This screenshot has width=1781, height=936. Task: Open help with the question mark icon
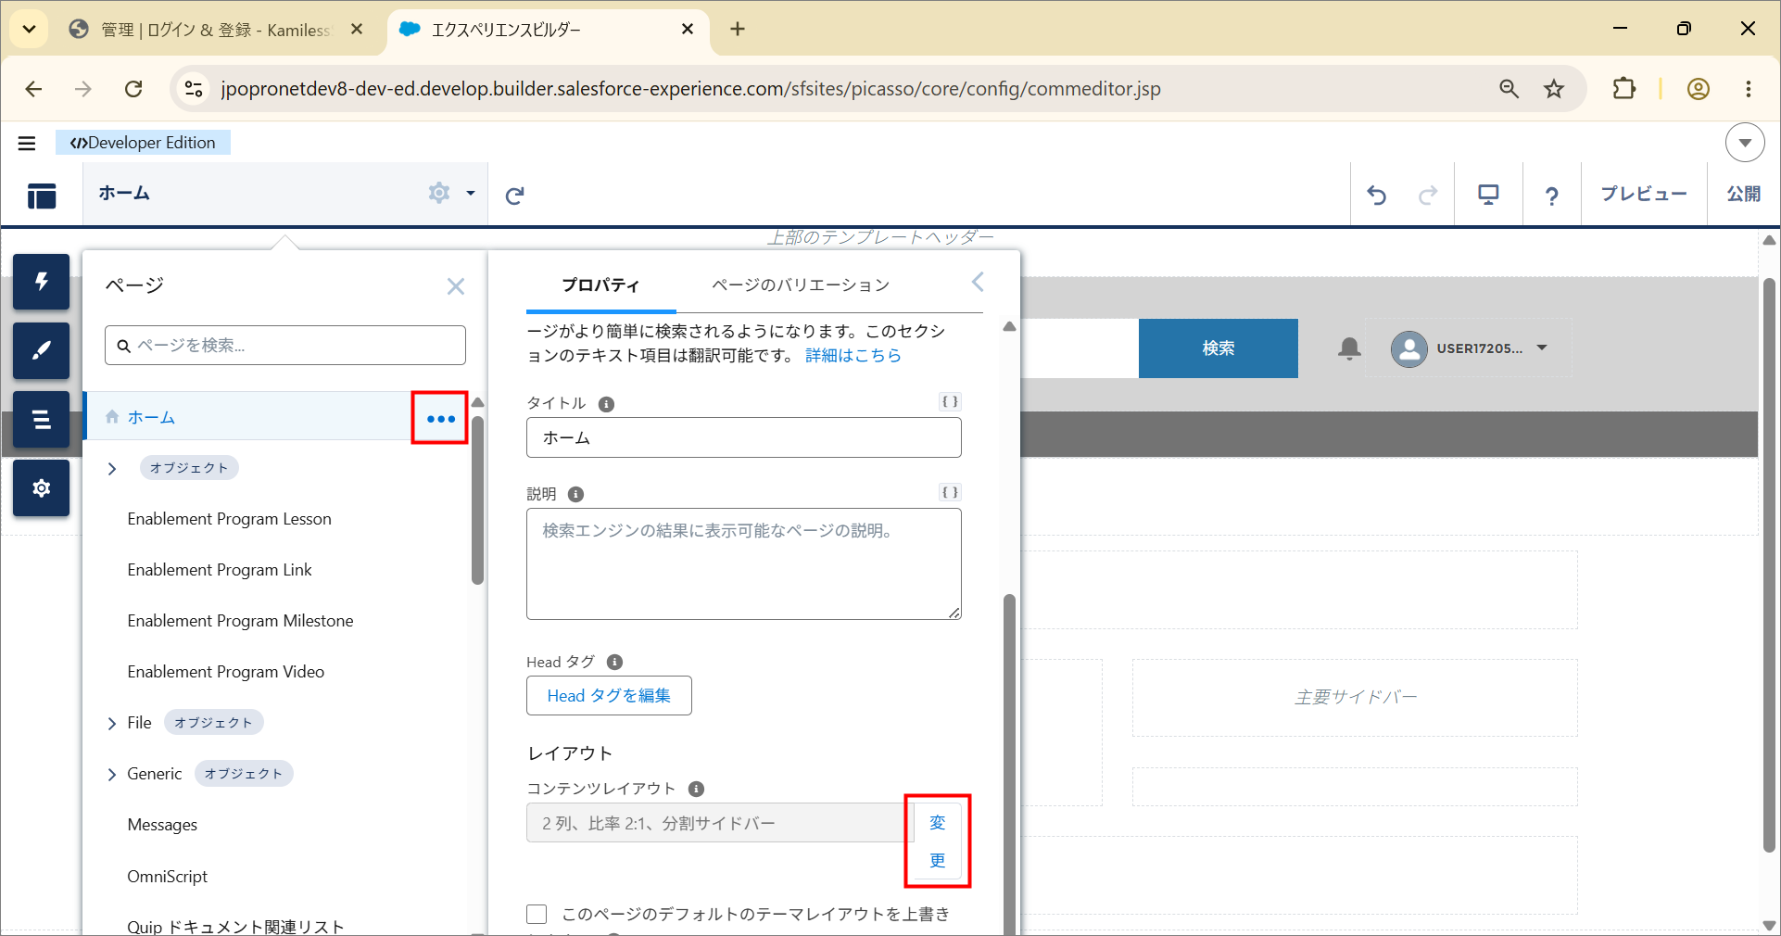(1551, 196)
